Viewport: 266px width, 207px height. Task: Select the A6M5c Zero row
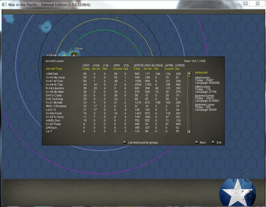click(113, 120)
